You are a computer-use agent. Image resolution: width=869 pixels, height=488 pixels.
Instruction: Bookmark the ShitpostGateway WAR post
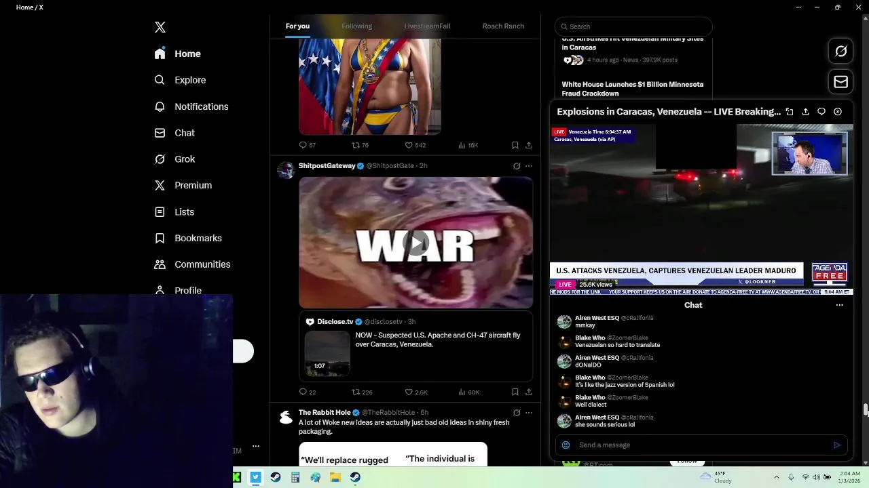tap(515, 392)
